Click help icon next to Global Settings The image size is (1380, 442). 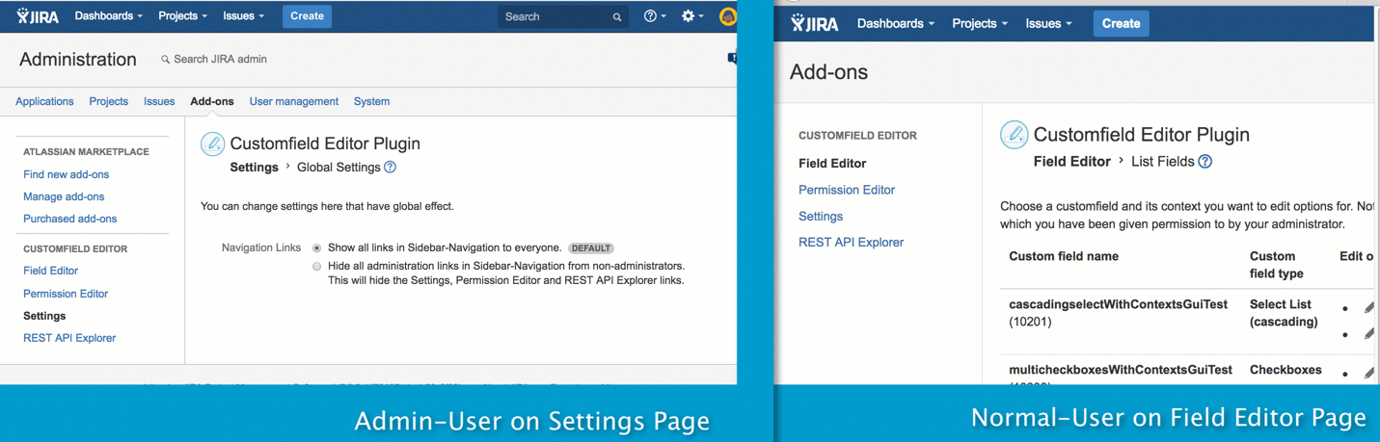click(x=390, y=168)
